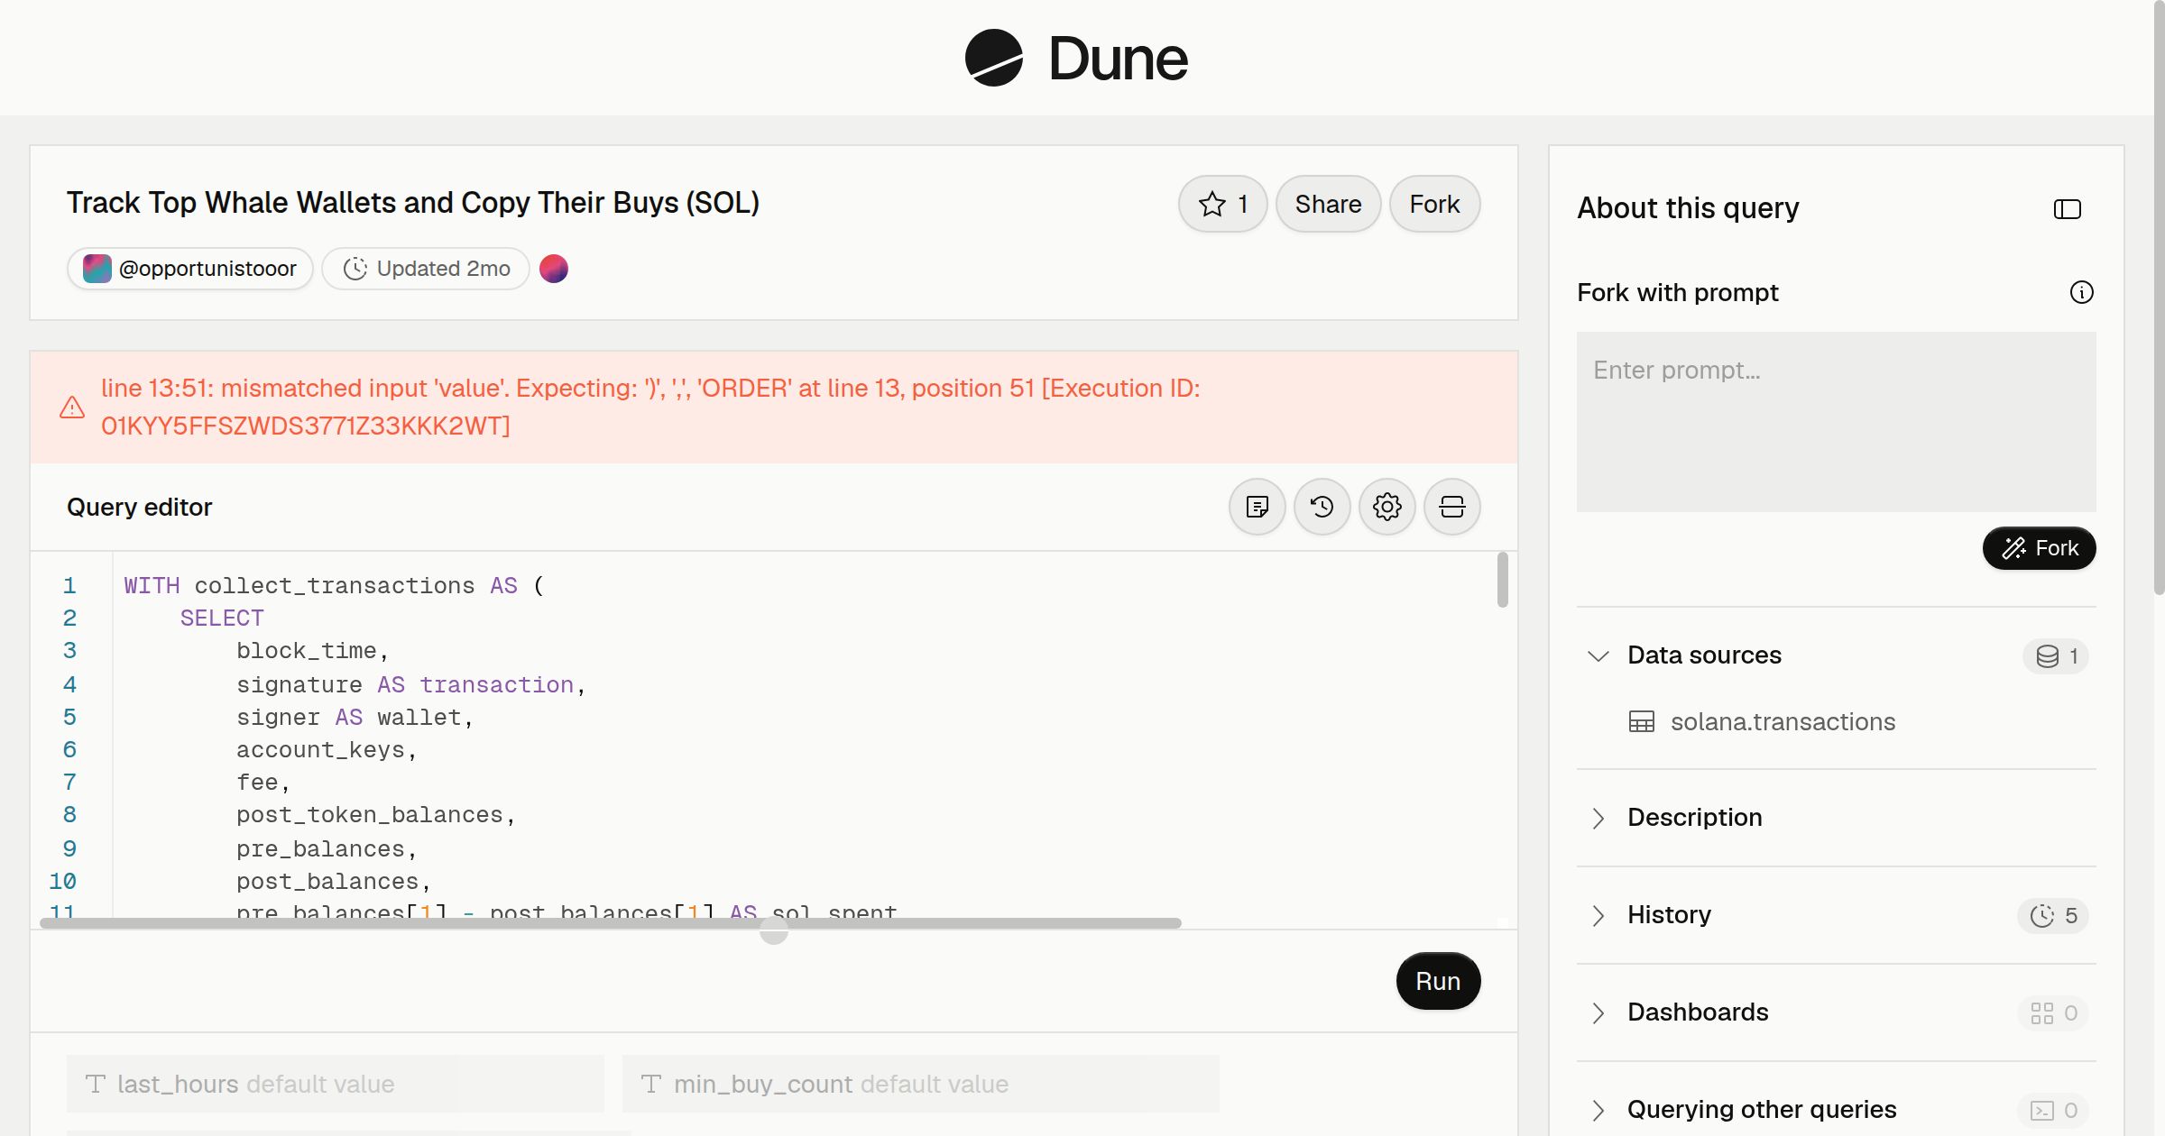Click the min_buy_count parameter field
The image size is (2165, 1136).
pyautogui.click(x=921, y=1084)
